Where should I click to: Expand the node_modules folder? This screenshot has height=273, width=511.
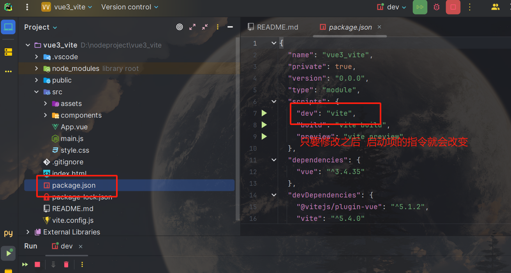click(x=36, y=69)
